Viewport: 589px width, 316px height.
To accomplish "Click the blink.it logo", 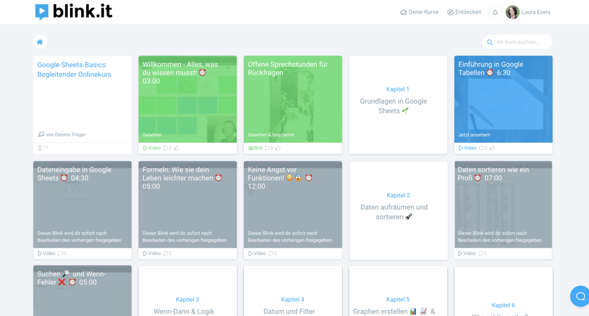I will click(x=74, y=12).
